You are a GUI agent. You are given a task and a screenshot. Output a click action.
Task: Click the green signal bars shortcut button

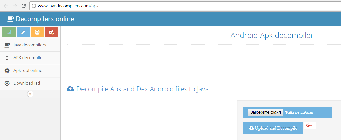tap(9, 32)
